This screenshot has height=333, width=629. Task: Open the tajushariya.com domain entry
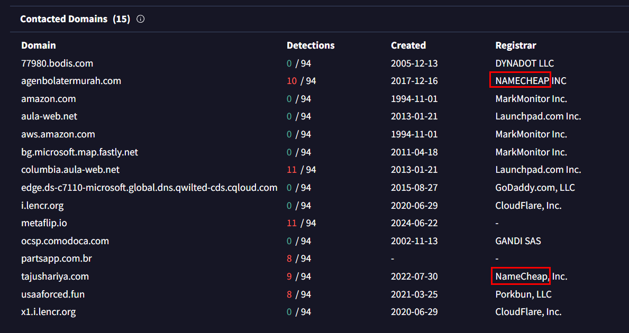click(x=55, y=276)
